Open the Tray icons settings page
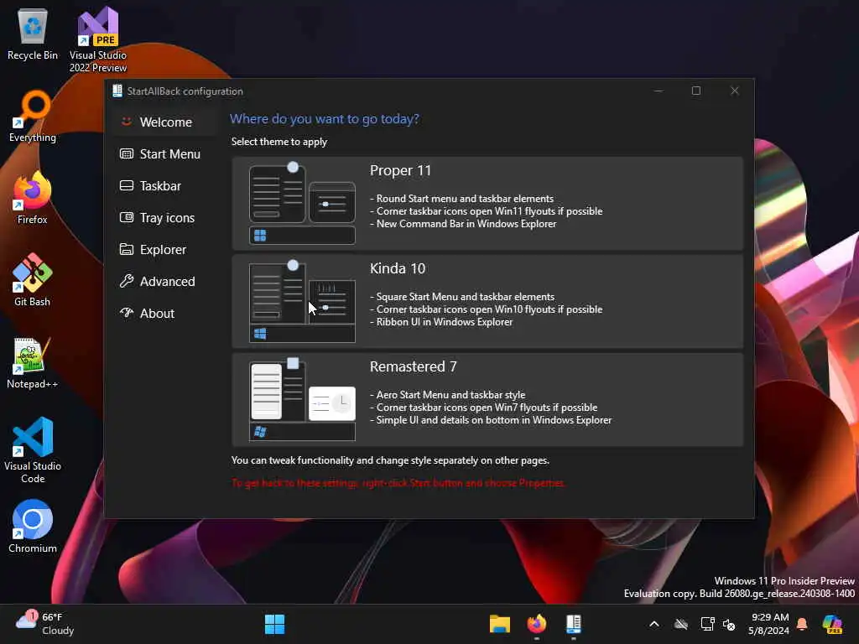The image size is (859, 644). 166,217
